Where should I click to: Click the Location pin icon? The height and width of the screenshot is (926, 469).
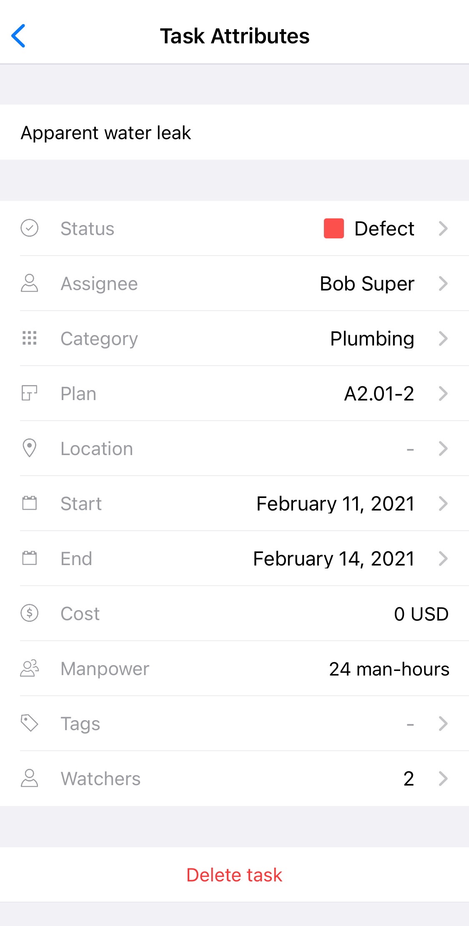(30, 448)
